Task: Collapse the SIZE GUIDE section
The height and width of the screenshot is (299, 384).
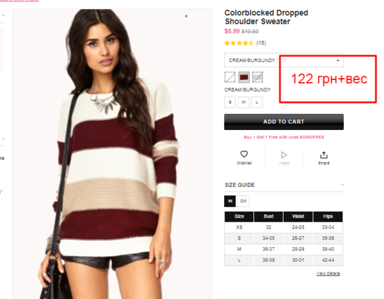Action: 342,185
